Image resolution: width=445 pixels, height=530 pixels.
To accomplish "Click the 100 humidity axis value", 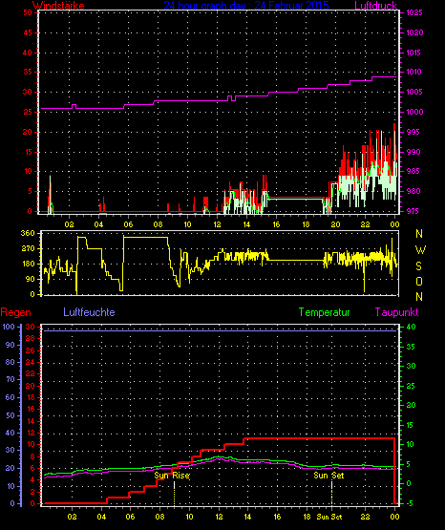I will click(x=9, y=327).
